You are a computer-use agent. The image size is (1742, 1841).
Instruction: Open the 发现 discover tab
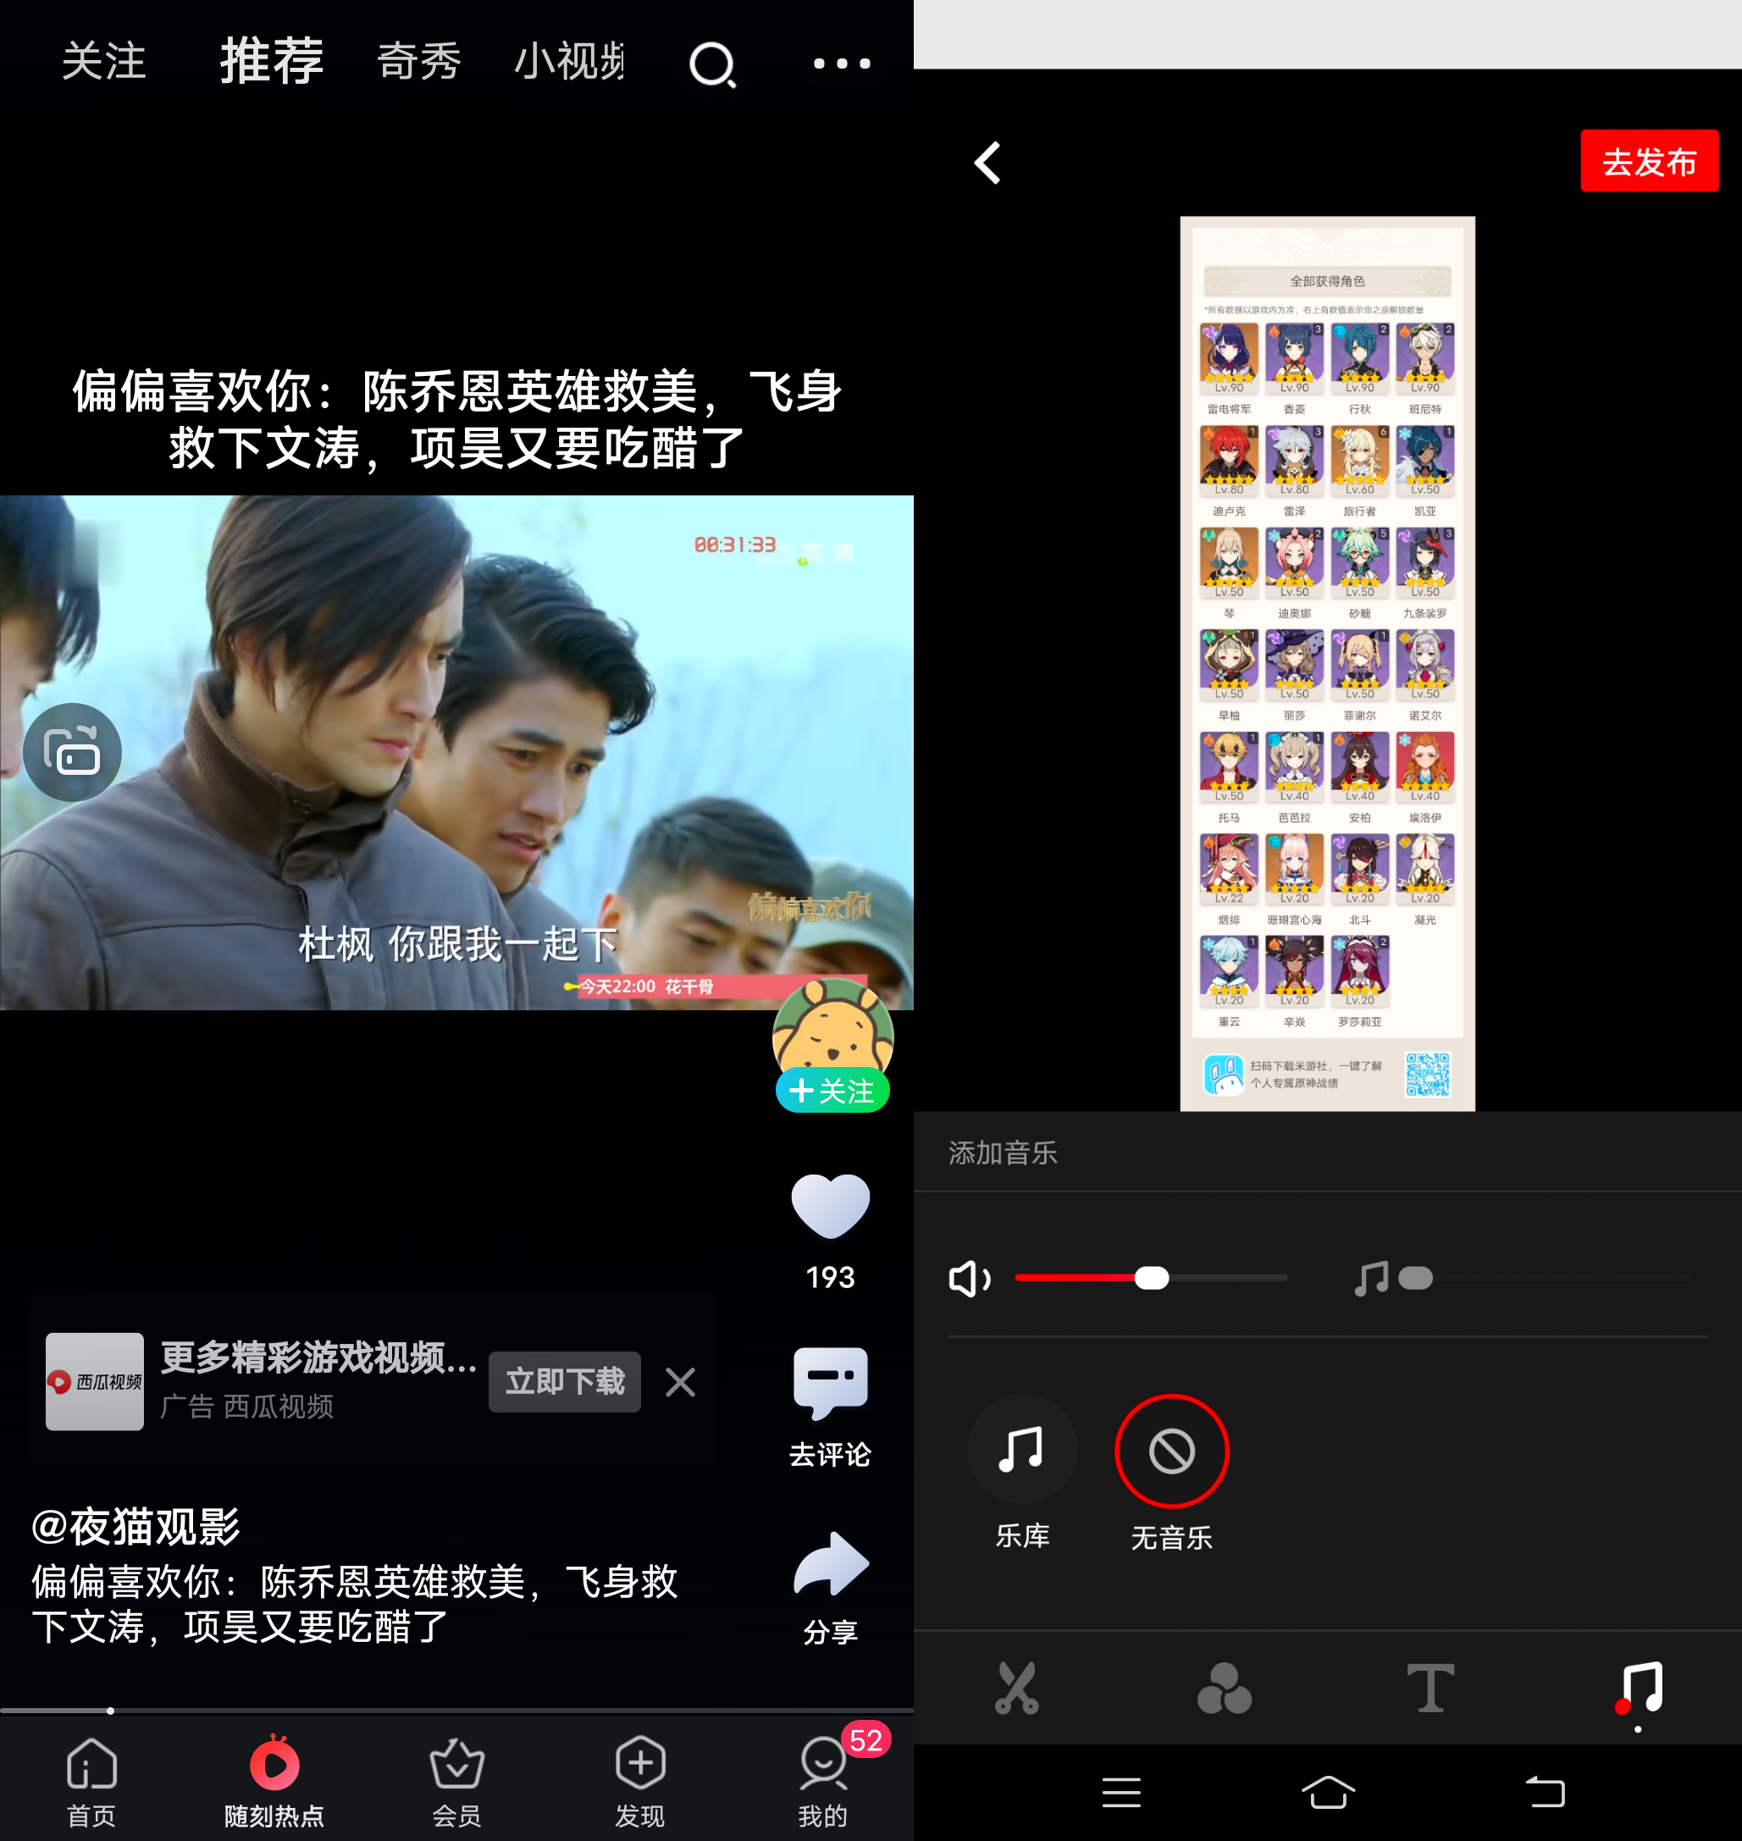[x=639, y=1783]
